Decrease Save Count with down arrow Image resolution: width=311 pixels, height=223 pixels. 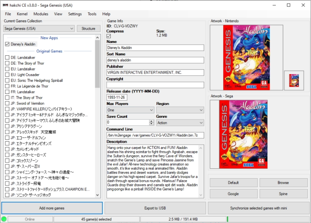coord(152,124)
